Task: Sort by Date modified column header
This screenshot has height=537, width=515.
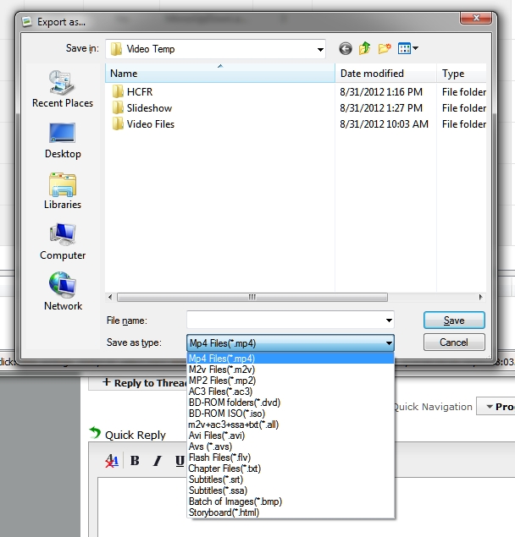Action: click(x=385, y=74)
